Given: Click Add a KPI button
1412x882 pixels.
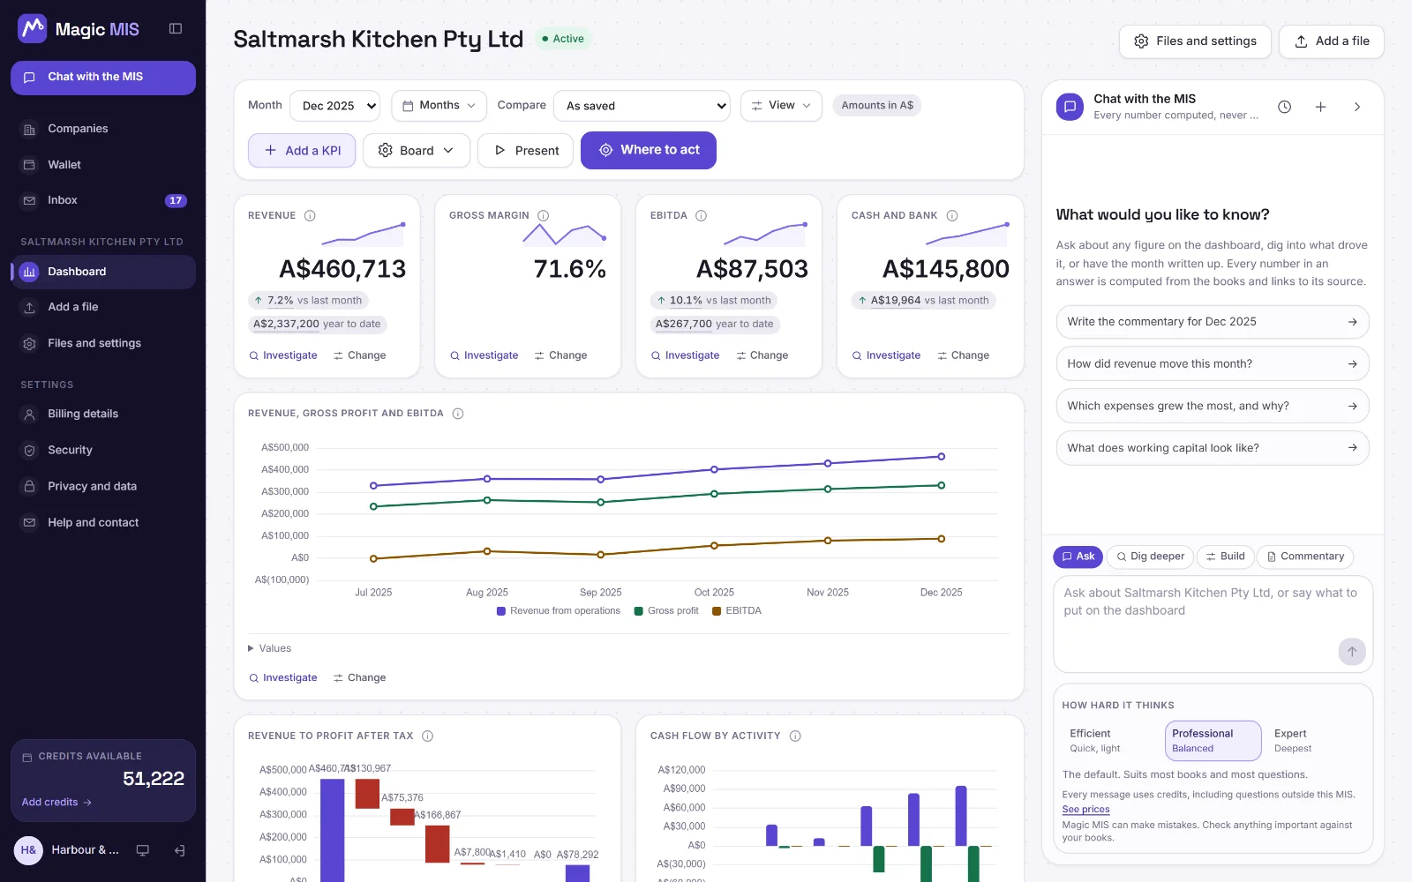Looking at the screenshot, I should [x=302, y=151].
